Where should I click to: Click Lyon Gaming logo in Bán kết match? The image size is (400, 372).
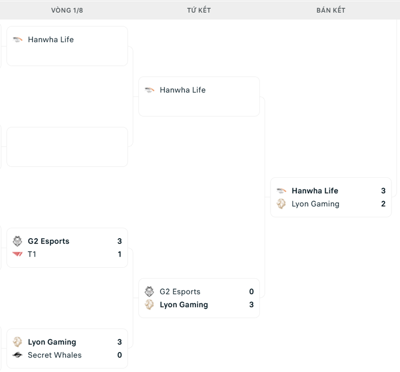point(281,204)
